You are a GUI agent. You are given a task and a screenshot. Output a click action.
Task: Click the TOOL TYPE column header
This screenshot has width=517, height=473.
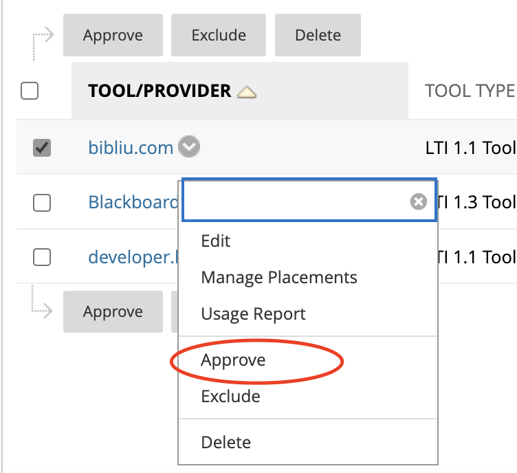[470, 91]
